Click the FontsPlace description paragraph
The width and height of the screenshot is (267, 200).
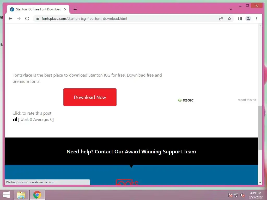87,78
